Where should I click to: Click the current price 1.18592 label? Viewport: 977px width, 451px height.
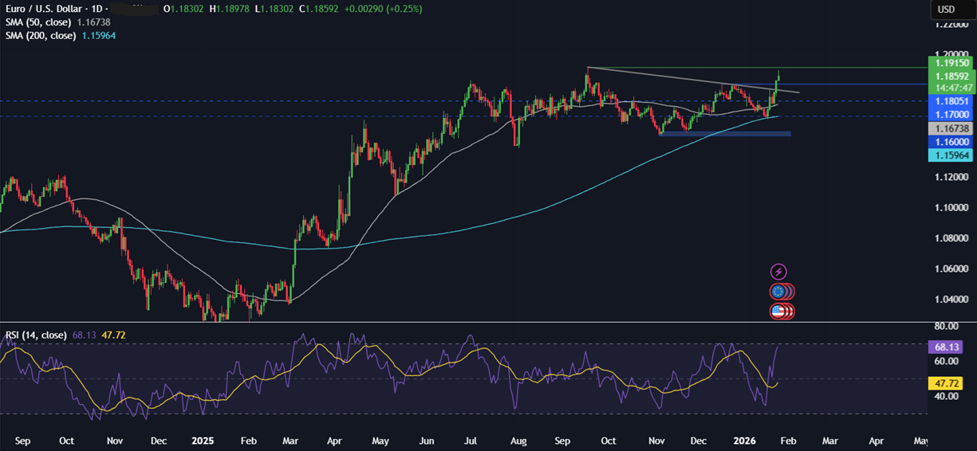tap(952, 76)
